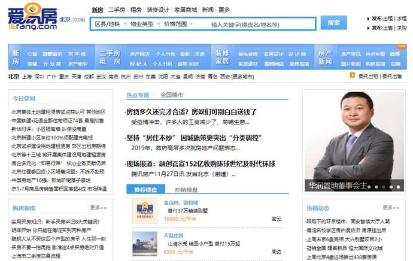The image size is (413, 261).
Task: Open news 北京新建小区车位100%须配建充电桩
Action: [52, 138]
